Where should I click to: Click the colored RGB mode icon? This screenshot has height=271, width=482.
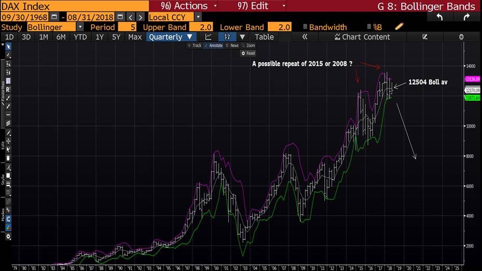tap(8, 227)
